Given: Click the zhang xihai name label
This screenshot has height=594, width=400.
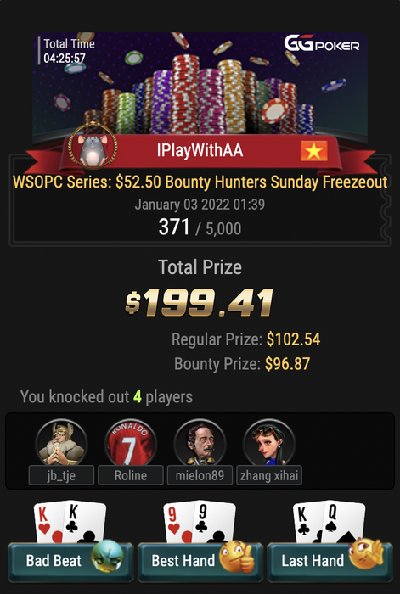Looking at the screenshot, I should 269,475.
